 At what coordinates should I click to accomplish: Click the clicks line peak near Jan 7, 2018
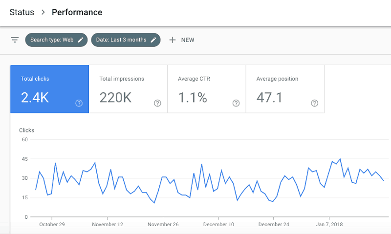340,159
